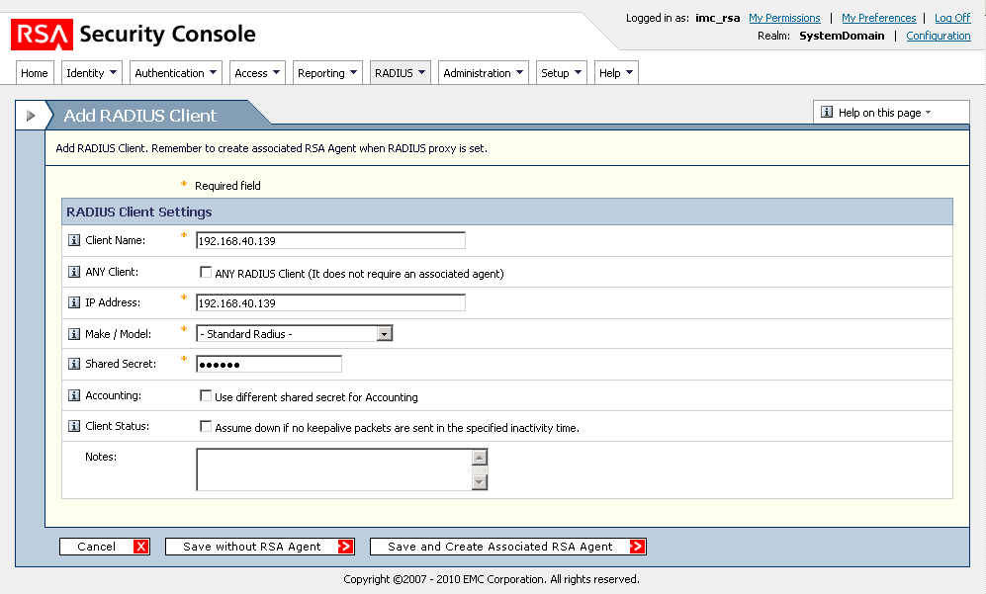This screenshot has height=594, width=986.
Task: Check Use different shared secret for Accounting
Action: 206,395
